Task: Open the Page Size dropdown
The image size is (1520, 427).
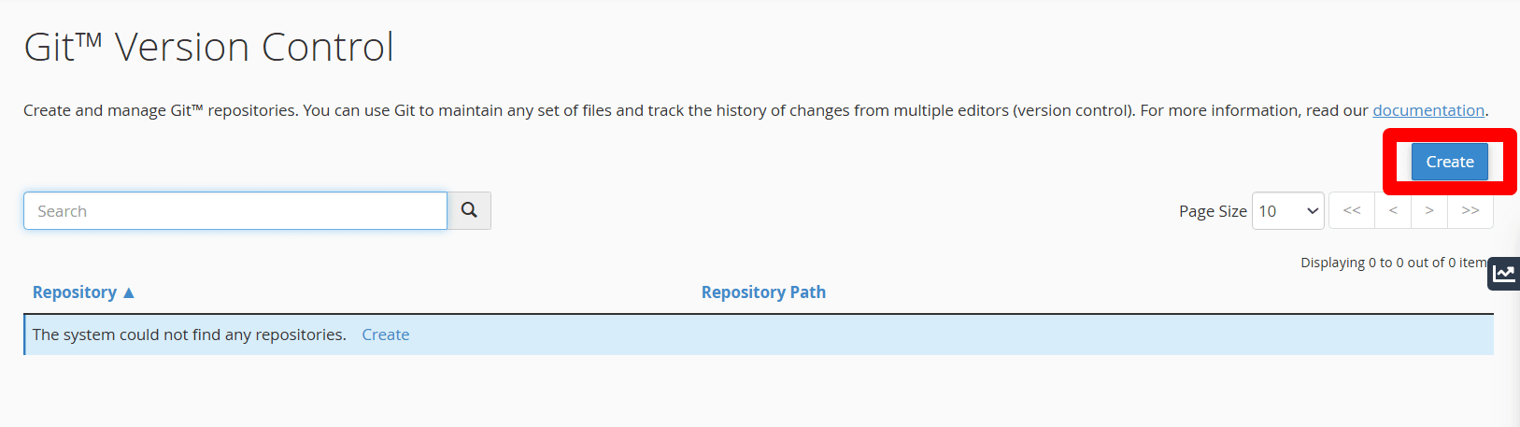Action: pyautogui.click(x=1286, y=211)
